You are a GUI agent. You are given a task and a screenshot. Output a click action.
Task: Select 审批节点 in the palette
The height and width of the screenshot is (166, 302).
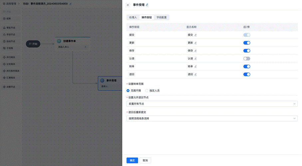click(x=9, y=28)
